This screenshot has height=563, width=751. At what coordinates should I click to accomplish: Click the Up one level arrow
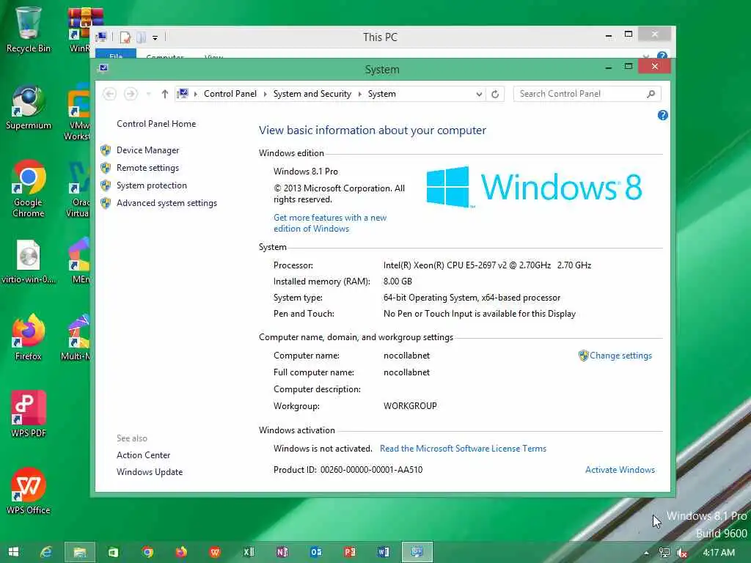pos(165,94)
